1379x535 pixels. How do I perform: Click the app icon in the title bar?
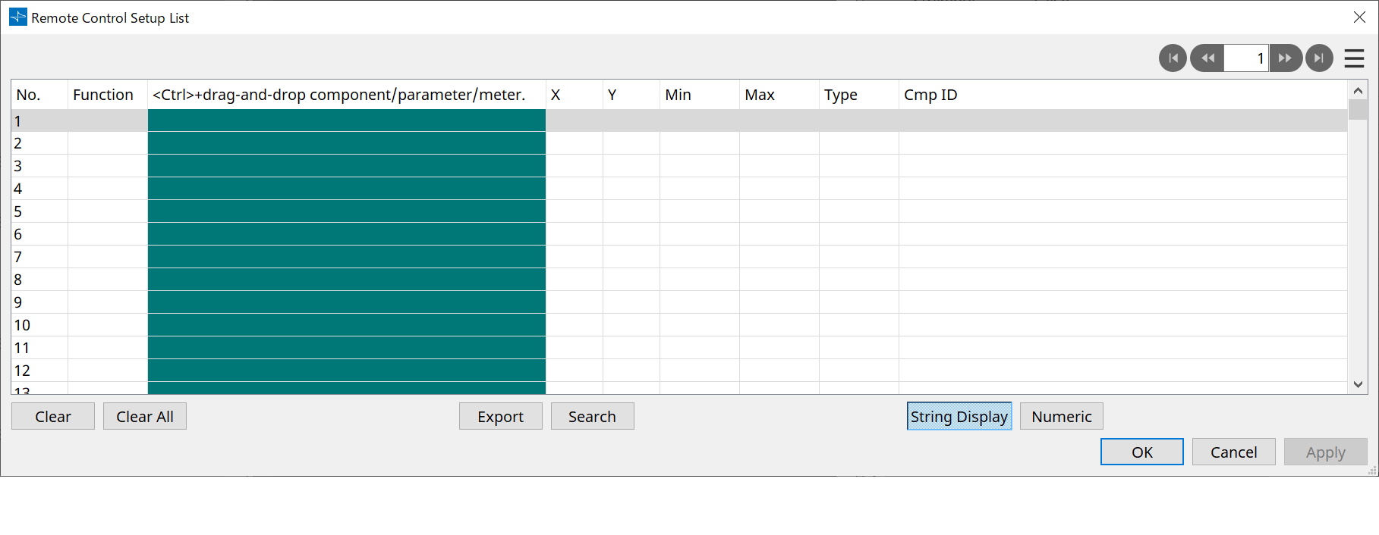pyautogui.click(x=17, y=17)
